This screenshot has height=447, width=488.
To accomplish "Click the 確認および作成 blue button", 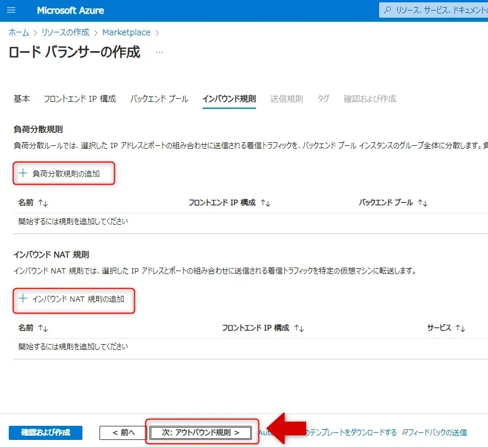I will point(45,433).
